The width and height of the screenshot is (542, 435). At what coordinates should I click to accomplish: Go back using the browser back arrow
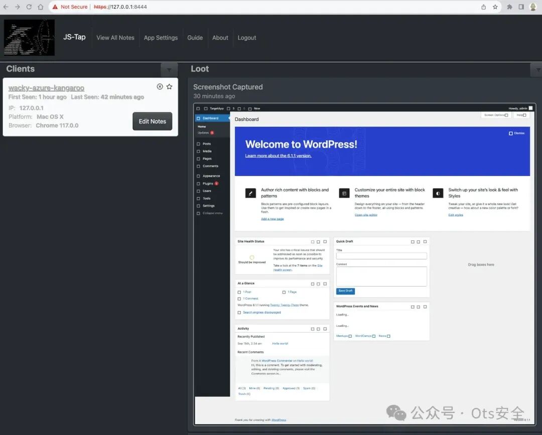[6, 7]
